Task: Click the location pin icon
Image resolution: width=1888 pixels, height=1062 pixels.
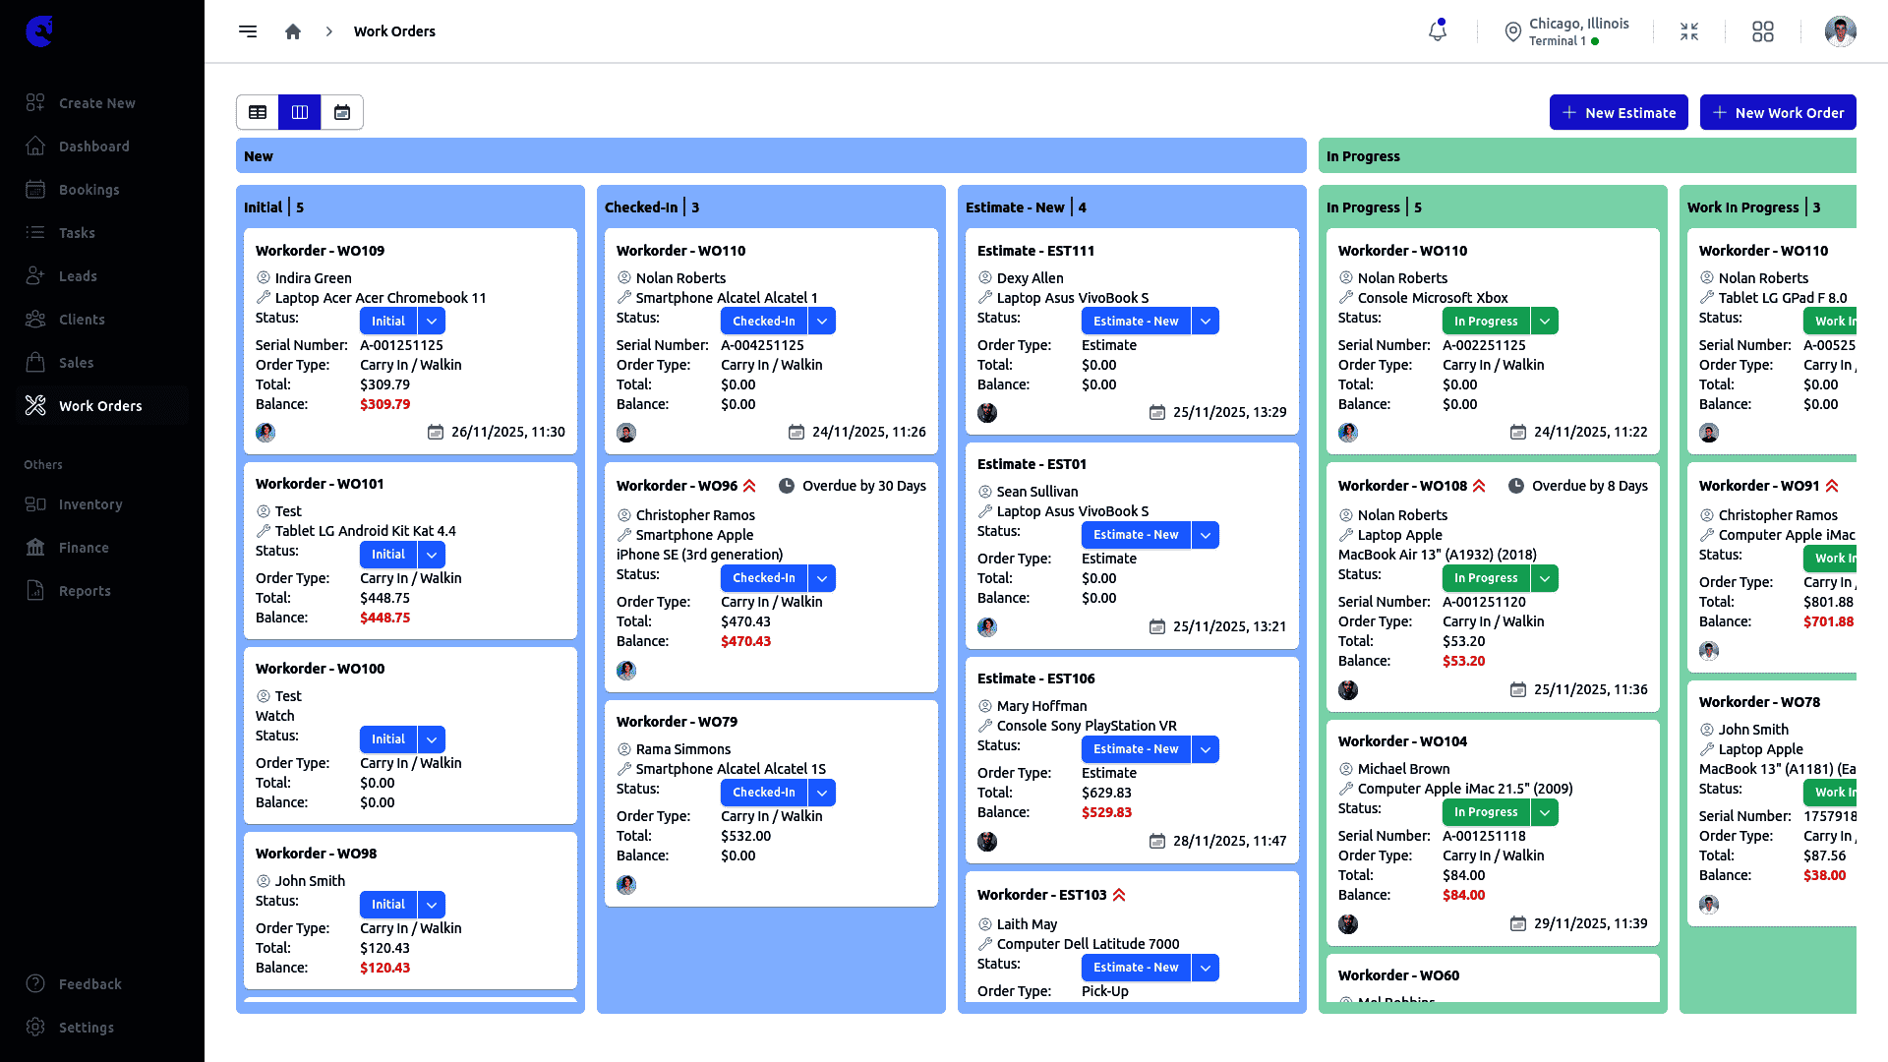Action: [x=1513, y=31]
